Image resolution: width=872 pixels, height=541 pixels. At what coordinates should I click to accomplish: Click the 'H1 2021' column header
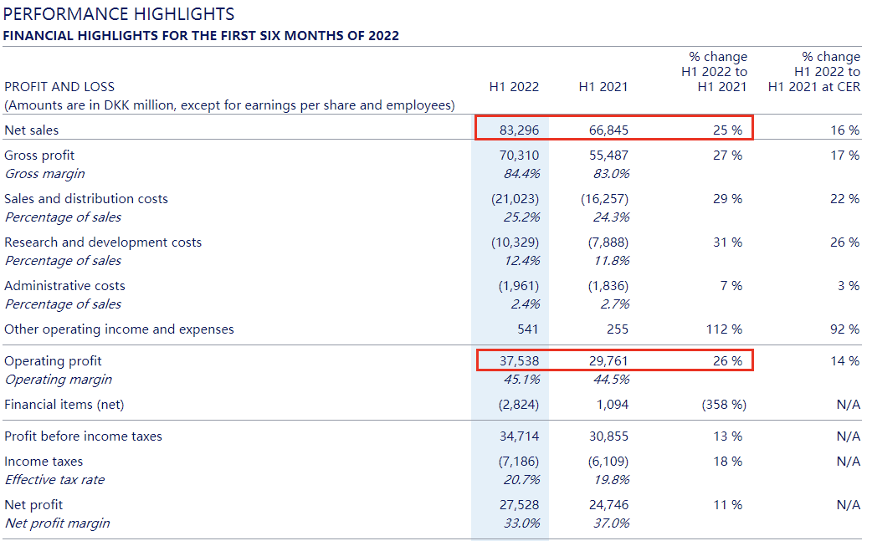pos(603,87)
